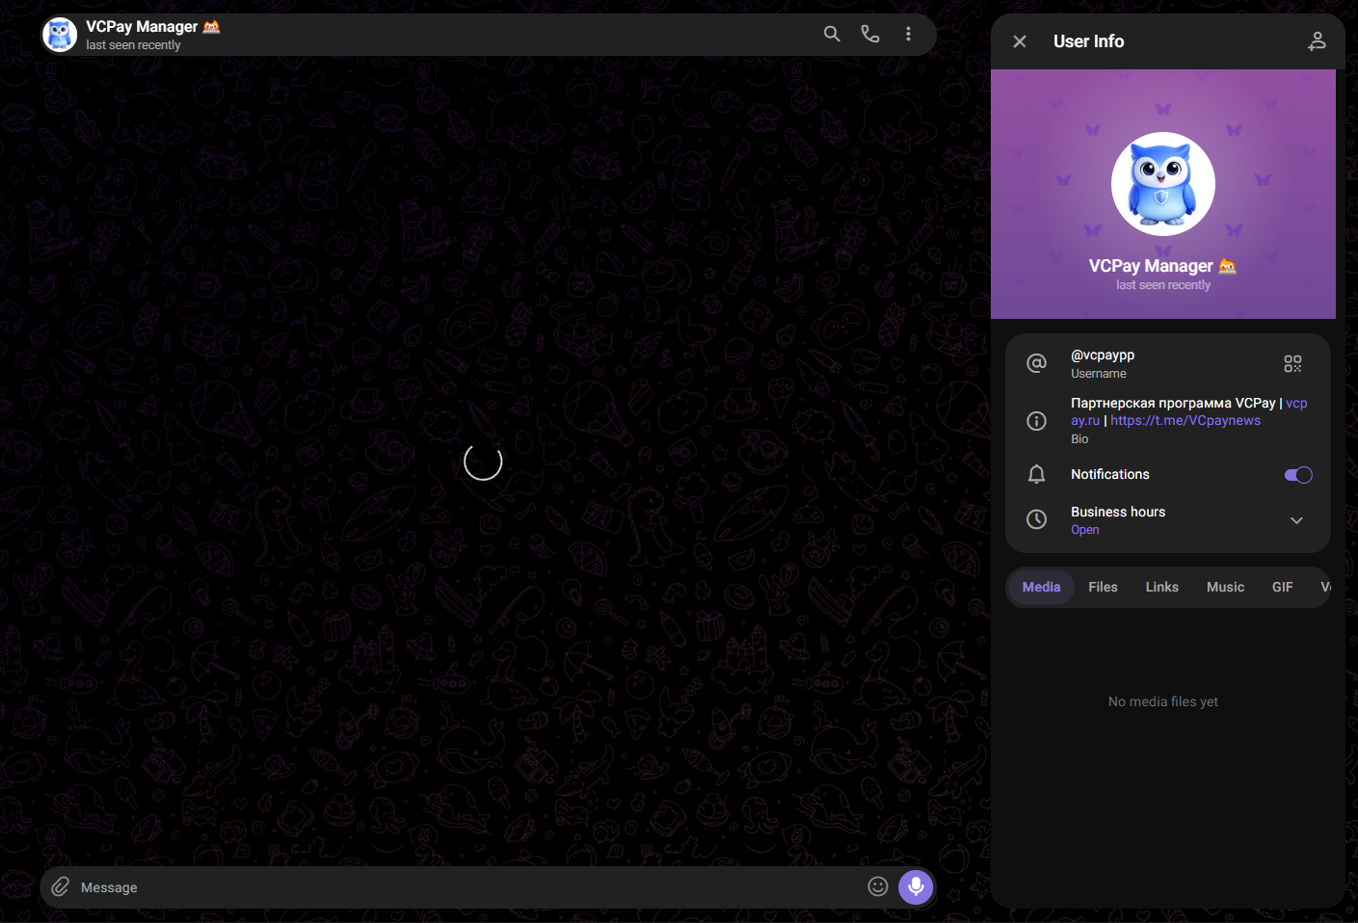
Task: Open the large owl profile photo
Action: tap(1163, 184)
